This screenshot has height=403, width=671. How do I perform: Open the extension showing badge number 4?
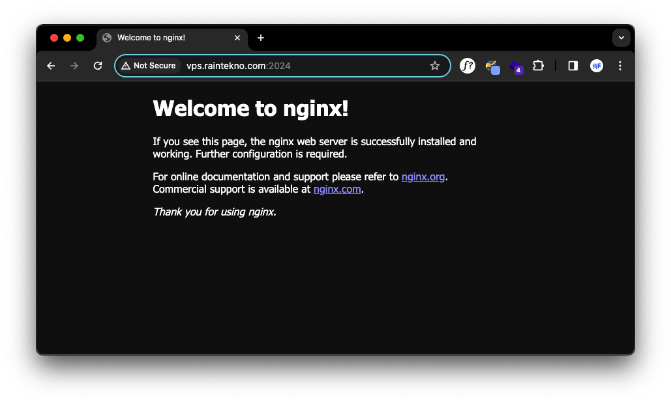pos(516,67)
